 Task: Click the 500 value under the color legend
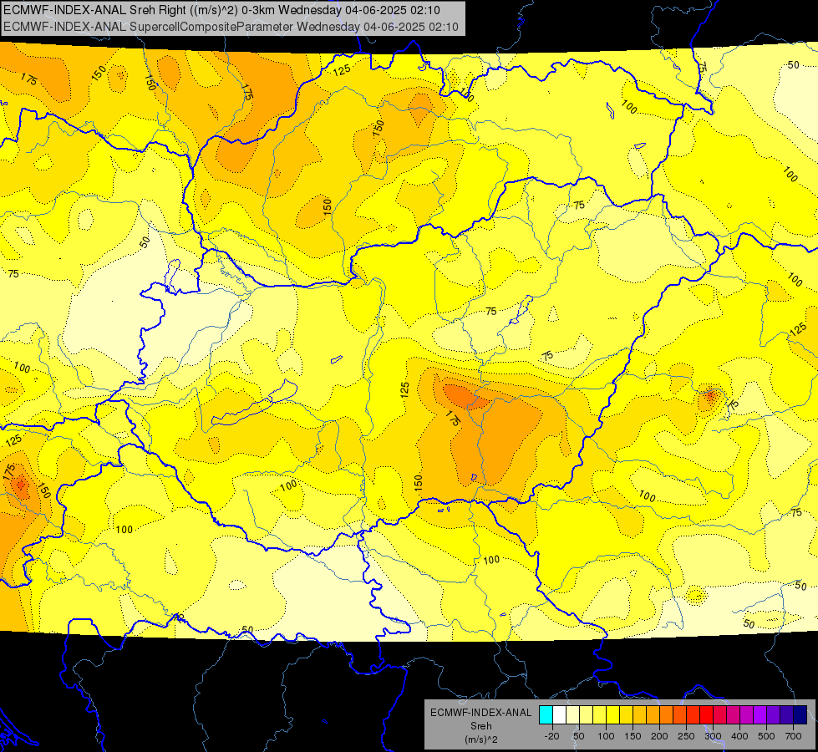tap(766, 736)
